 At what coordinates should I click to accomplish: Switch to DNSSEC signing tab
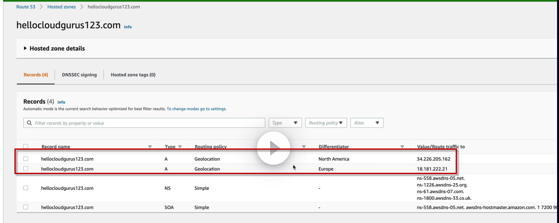click(x=79, y=75)
